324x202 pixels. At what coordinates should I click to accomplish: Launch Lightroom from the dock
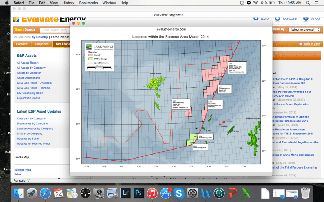click(126, 193)
